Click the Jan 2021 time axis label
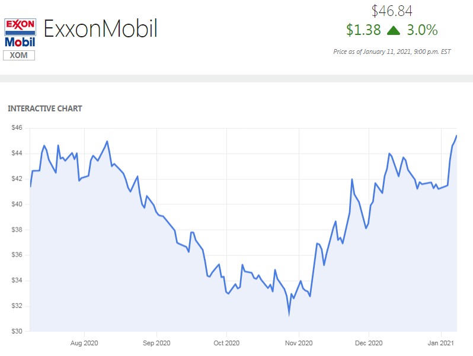Screen dimensions: 473x356 click(x=440, y=342)
